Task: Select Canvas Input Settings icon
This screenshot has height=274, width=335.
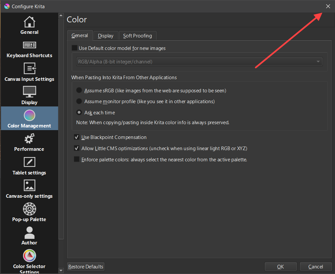Action: pyautogui.click(x=30, y=68)
